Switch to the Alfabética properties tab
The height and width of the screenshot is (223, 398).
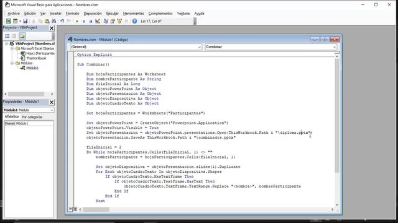pos(12,116)
